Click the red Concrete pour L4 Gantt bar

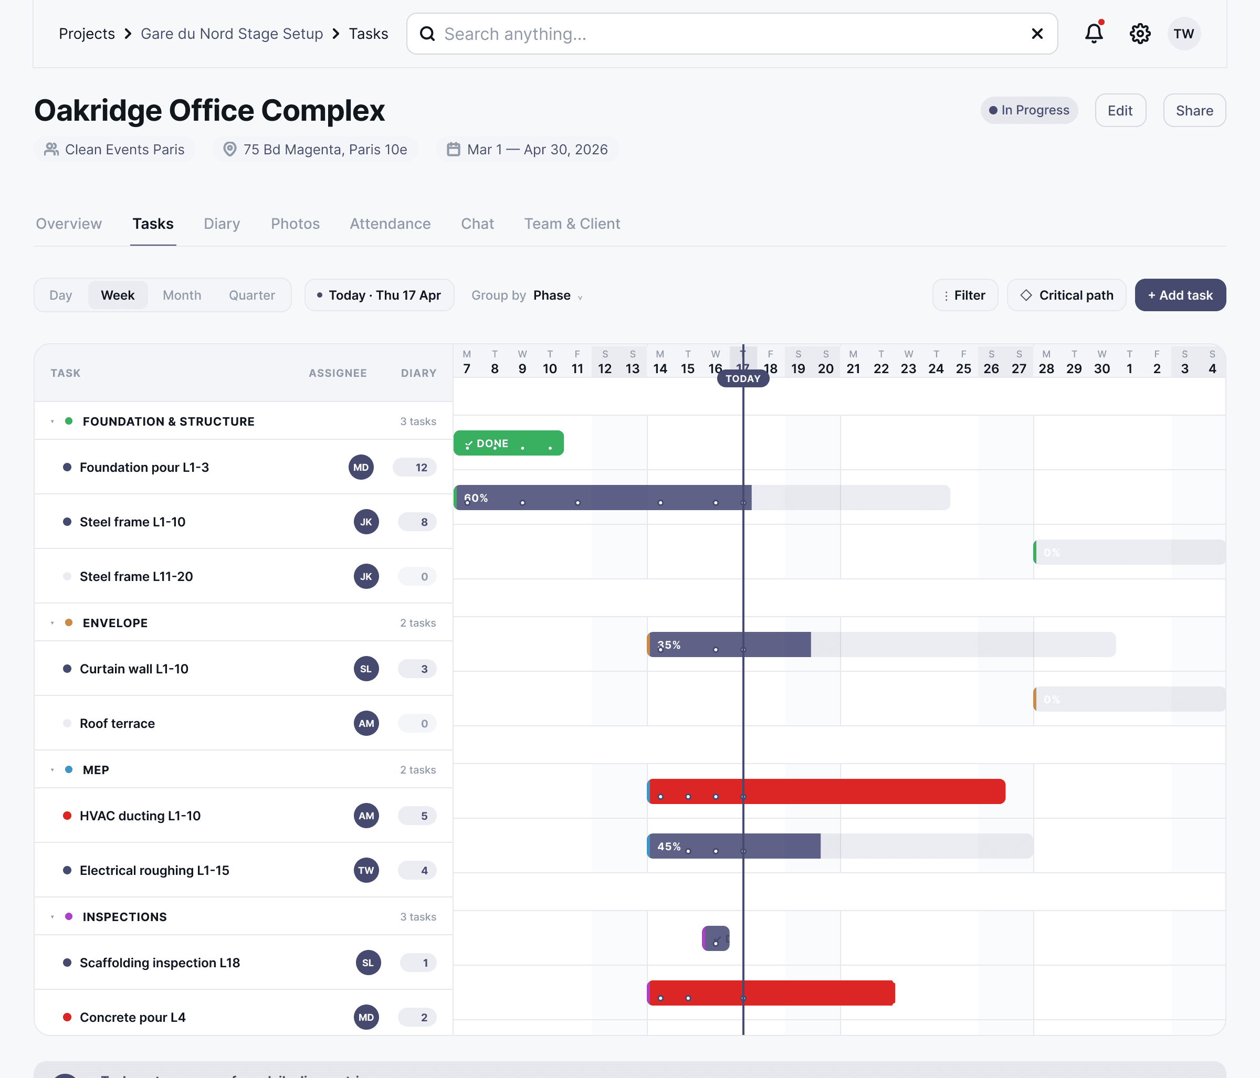(771, 993)
